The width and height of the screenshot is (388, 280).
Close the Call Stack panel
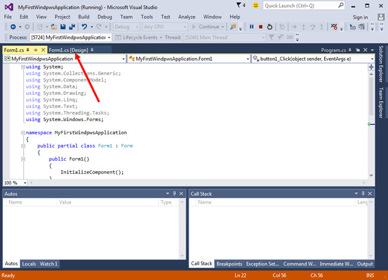(x=370, y=193)
